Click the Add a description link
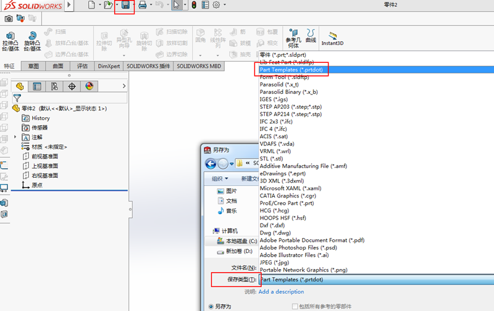Screen dimensions: 494x311 (281, 291)
